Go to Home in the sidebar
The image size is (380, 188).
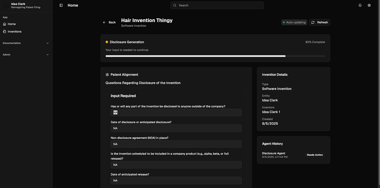[x=12, y=24]
